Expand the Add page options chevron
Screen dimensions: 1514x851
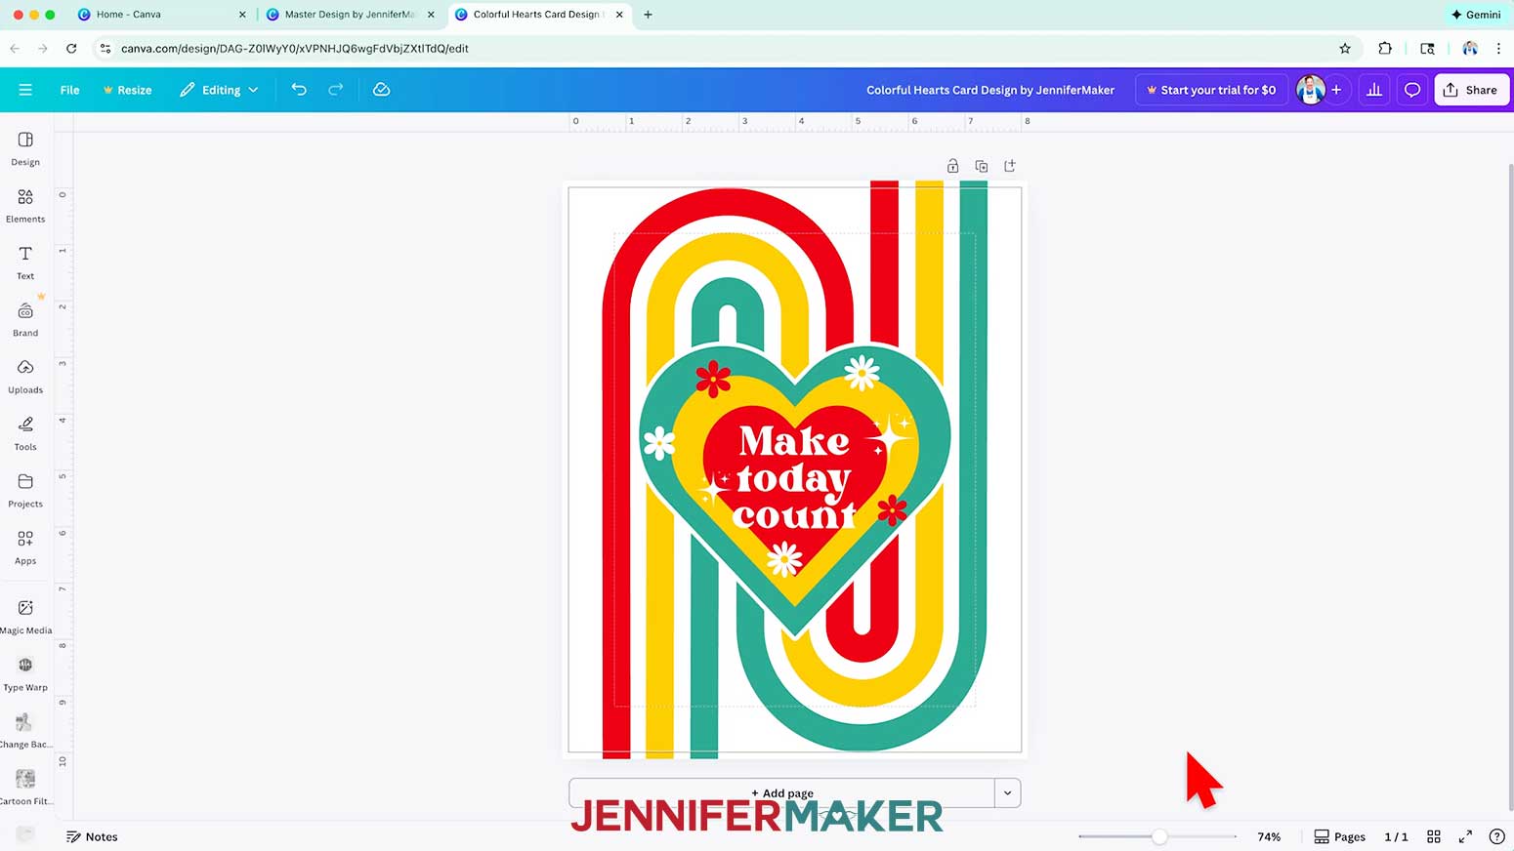pos(1008,792)
